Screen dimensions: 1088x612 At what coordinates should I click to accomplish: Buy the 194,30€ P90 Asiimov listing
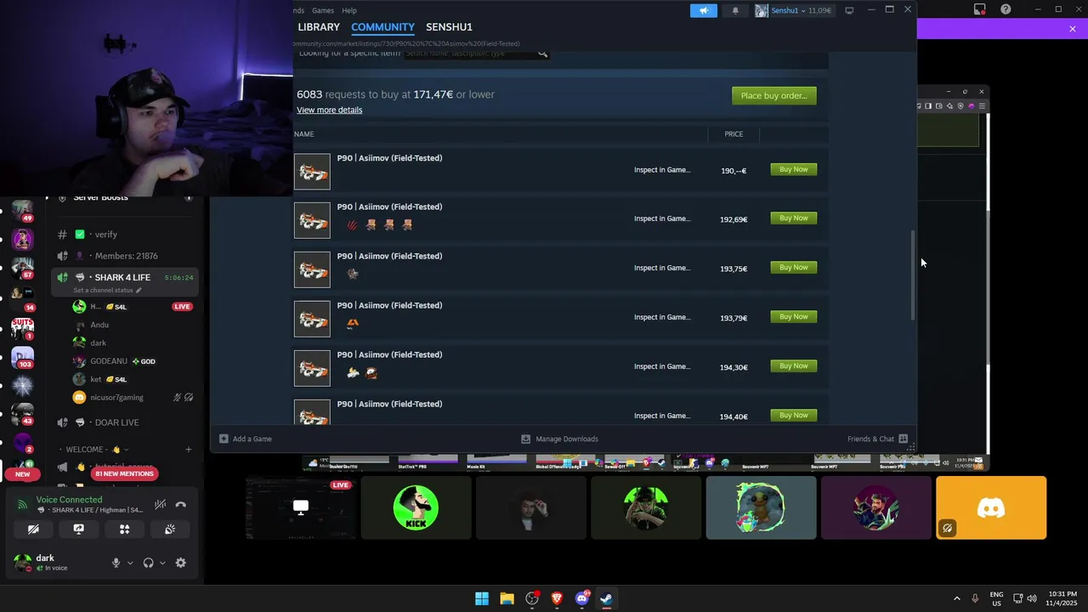pyautogui.click(x=794, y=366)
